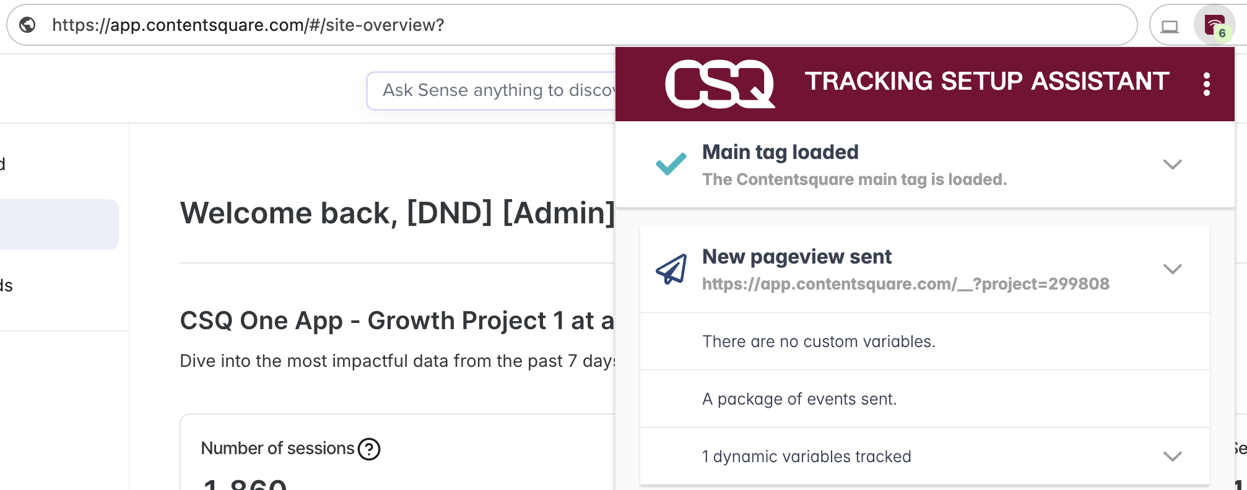Click the laptop device icon in browser toolbar
Viewport: 1247px width, 490px height.
pos(1170,26)
